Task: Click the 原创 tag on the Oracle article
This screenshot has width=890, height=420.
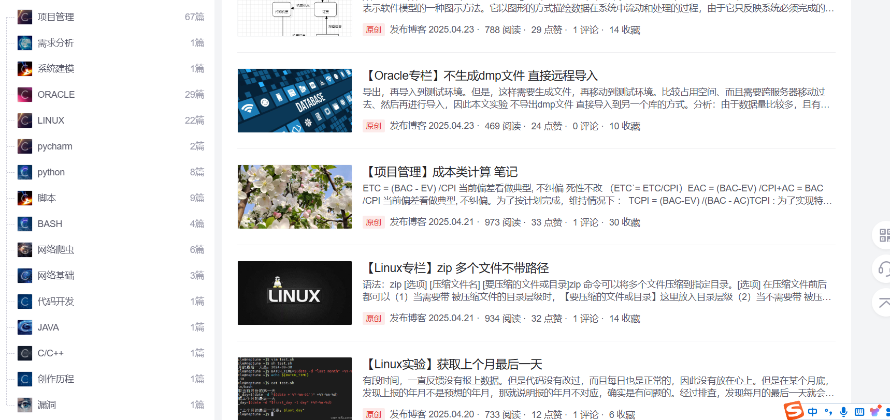Action: (x=374, y=126)
